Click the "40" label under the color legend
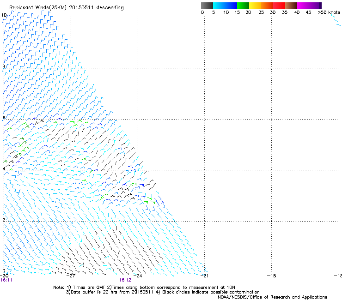Screen dimensions: 342x300 pos(297,12)
